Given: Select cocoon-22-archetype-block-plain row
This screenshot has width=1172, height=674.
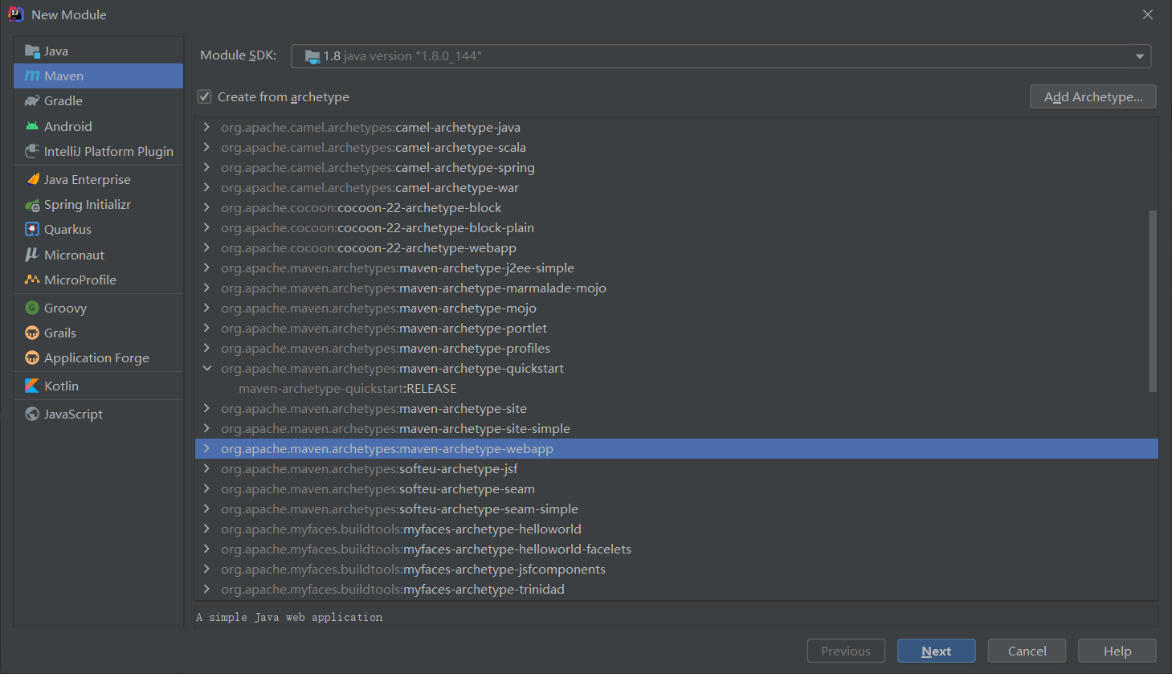Looking at the screenshot, I should [676, 227].
